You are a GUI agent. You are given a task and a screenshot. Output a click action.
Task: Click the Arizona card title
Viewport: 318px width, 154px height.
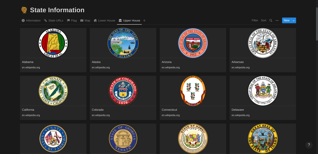tap(166, 62)
